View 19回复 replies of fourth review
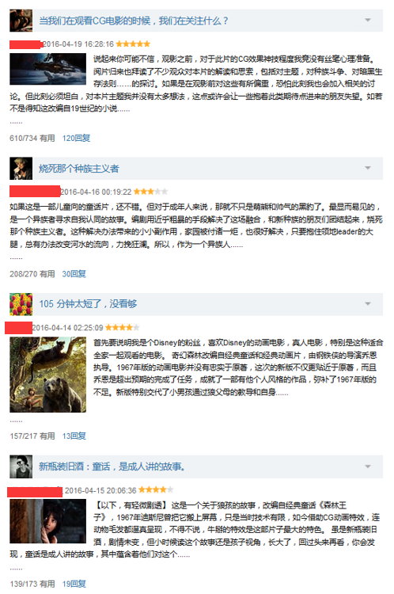Screen dimensions: 394x594 74,584
